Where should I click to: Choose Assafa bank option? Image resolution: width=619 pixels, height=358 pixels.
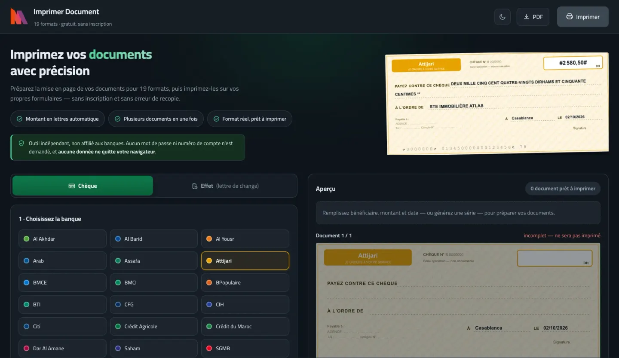click(154, 260)
